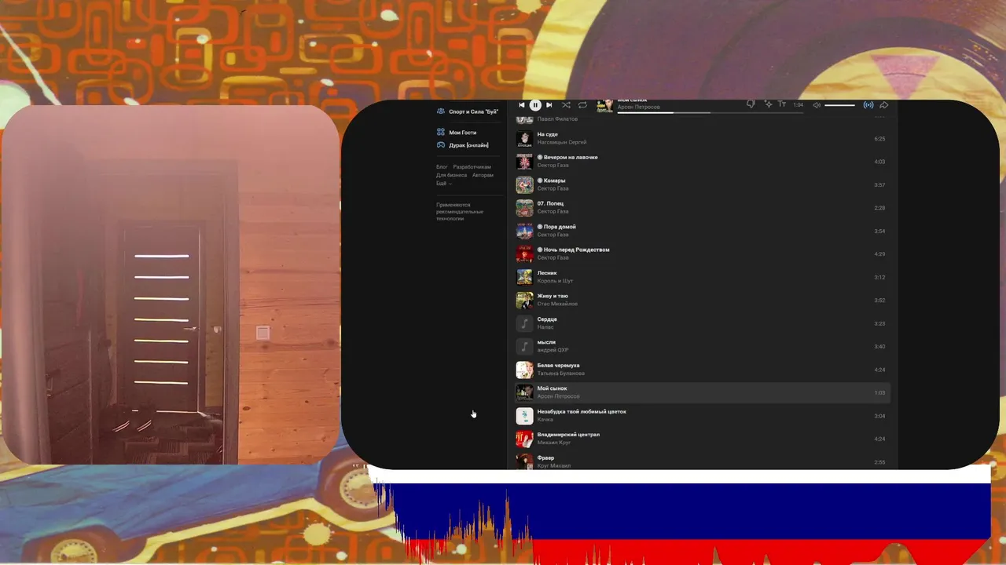This screenshot has height=565, width=1006.
Task: Play Вечером на лавочке via its cover
Action: click(524, 162)
